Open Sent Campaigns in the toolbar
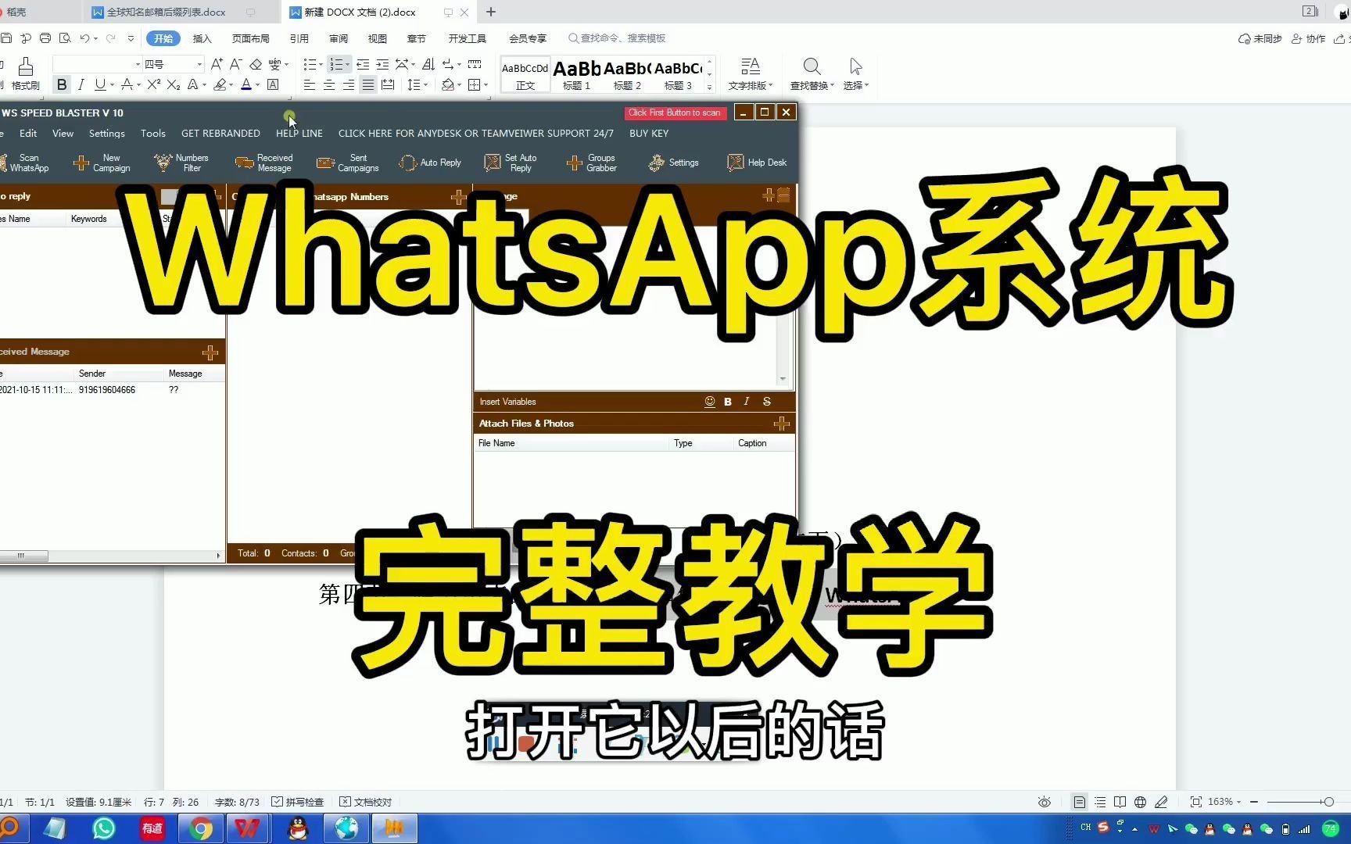 coord(348,163)
